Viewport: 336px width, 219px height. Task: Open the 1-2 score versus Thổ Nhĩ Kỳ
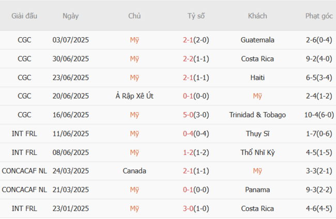click(189, 152)
